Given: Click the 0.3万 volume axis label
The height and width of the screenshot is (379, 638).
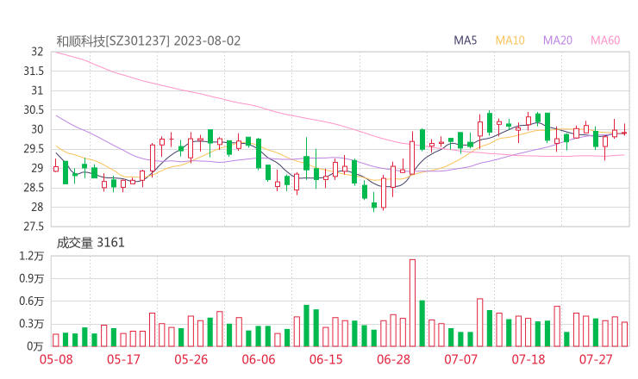Looking at the screenshot, I should (x=31, y=324).
